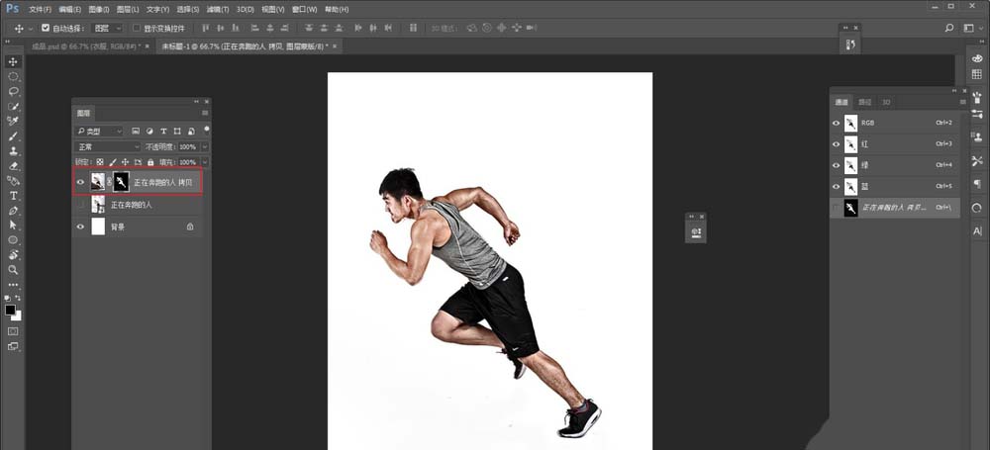Select the Clone Stamp tool
This screenshot has width=990, height=450.
[13, 151]
